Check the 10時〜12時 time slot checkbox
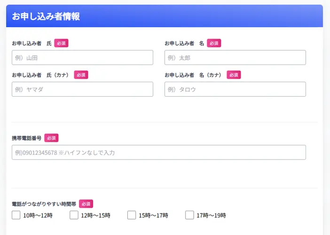The height and width of the screenshot is (235, 330). click(16, 215)
